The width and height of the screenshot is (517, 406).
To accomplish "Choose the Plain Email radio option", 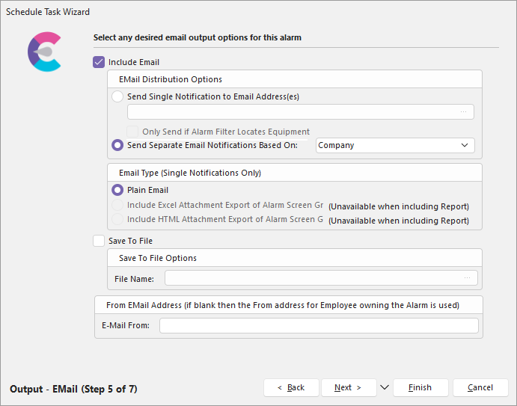I will point(117,190).
